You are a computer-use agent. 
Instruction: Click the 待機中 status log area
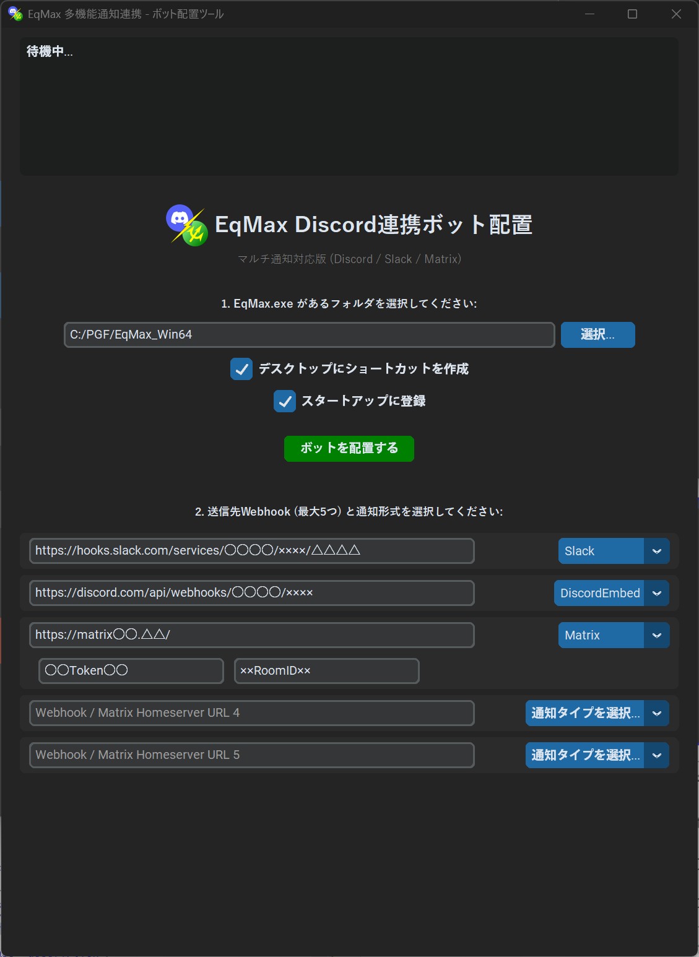coord(349,105)
